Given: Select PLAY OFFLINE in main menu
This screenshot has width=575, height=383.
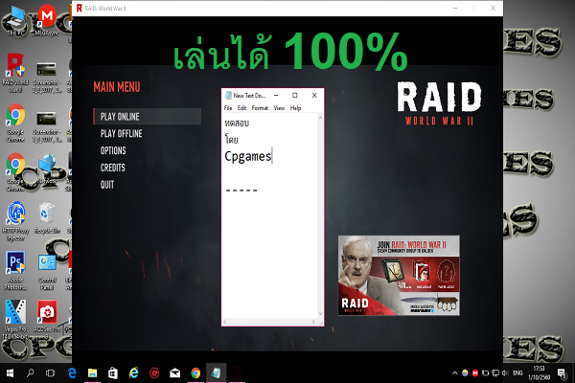Looking at the screenshot, I should (122, 133).
